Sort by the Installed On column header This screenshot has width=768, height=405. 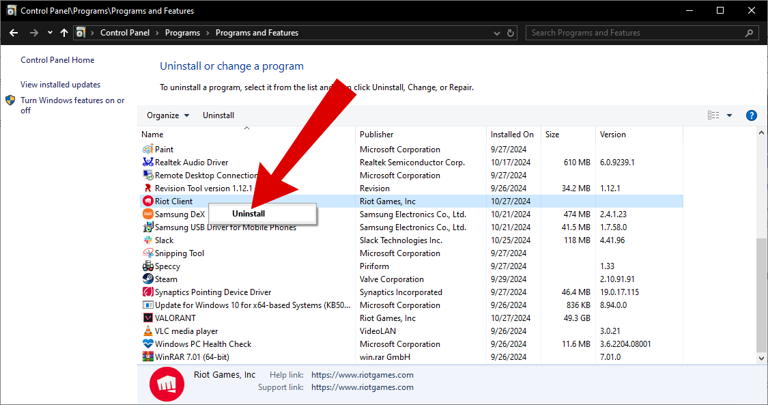[x=513, y=134]
